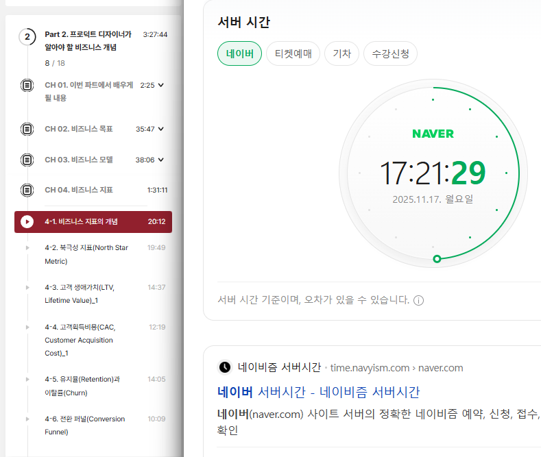Expand CH 02 chevron next to 35:47
The width and height of the screenshot is (541, 457).
tap(160, 129)
